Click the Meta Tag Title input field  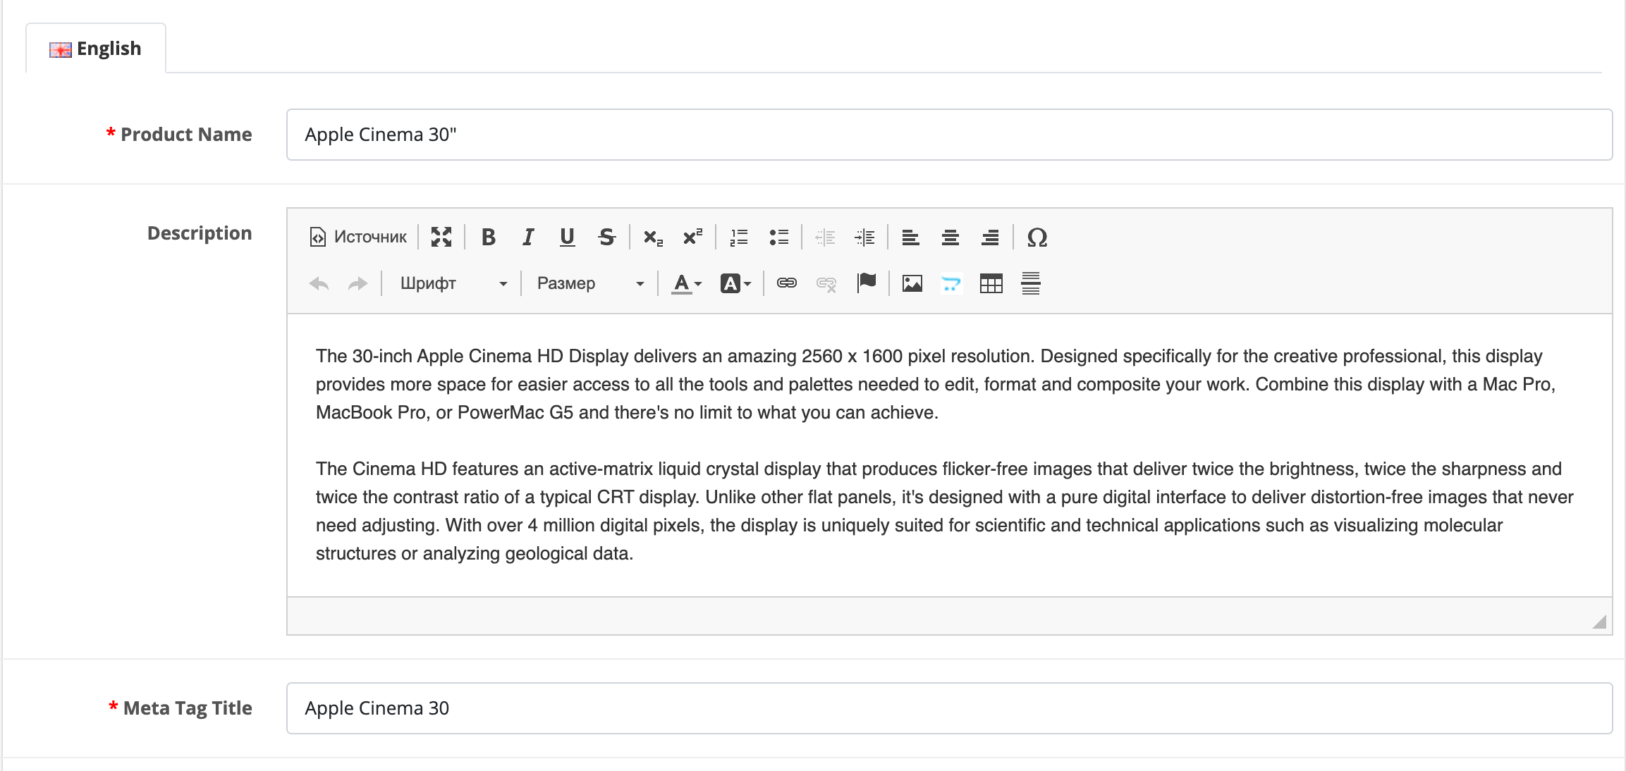pos(949,708)
